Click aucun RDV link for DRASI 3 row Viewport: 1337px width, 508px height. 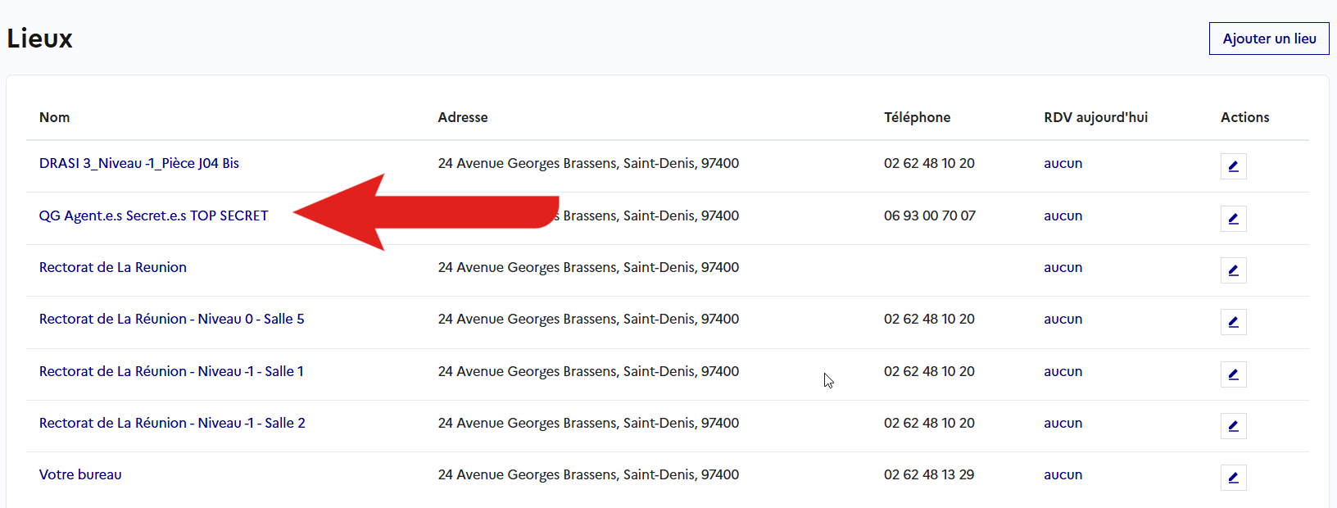(x=1063, y=163)
